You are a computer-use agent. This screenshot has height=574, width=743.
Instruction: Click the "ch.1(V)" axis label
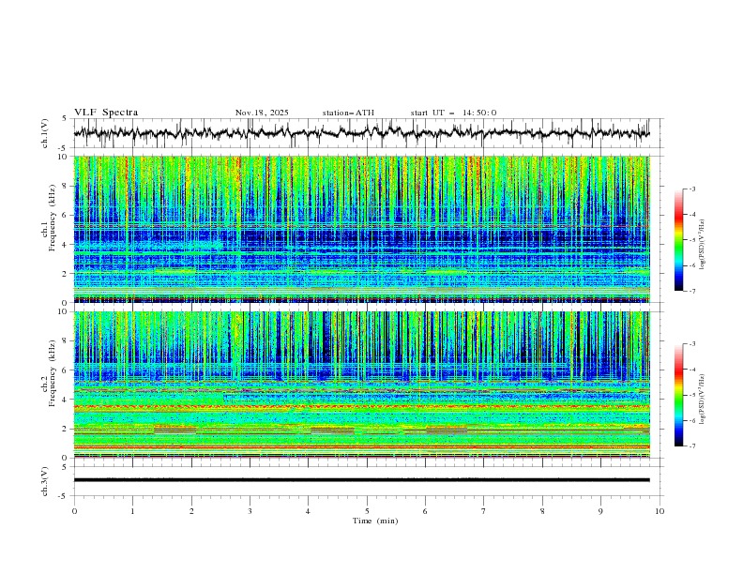pos(46,133)
